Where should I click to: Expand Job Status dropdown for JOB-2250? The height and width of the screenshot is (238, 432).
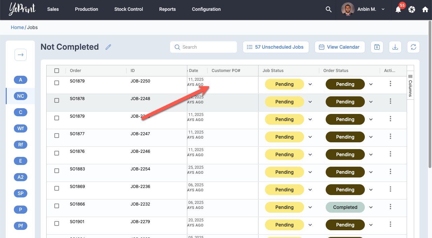310,84
